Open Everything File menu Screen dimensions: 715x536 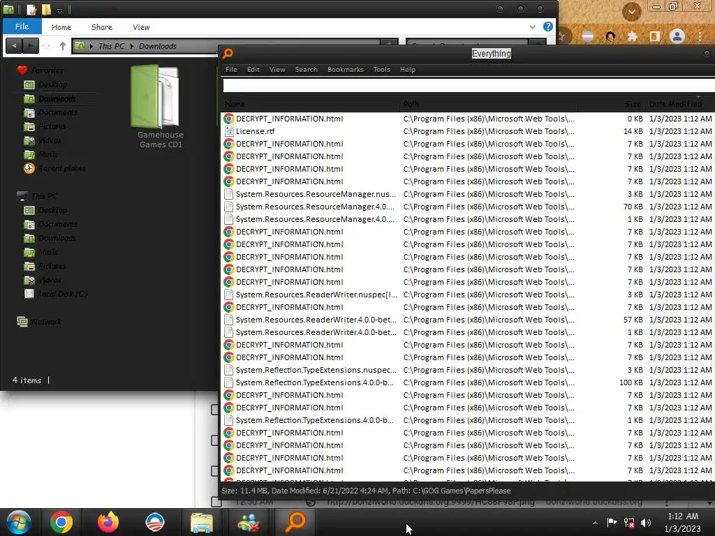[x=231, y=69]
